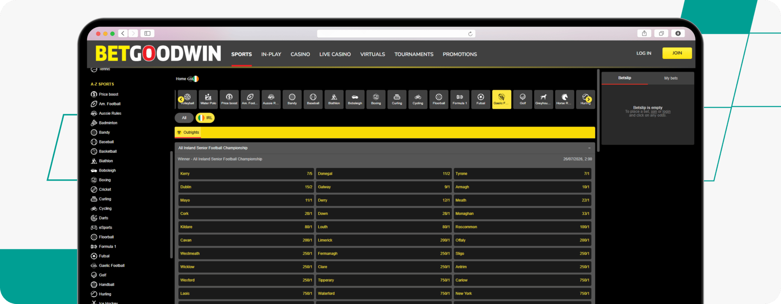Select Bandy tile in sports carousel
Viewport: 781px width, 304px height.
point(292,99)
